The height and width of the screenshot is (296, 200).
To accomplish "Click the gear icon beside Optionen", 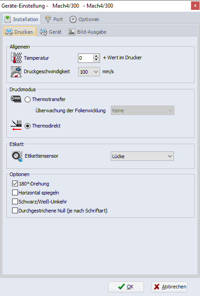I will (x=73, y=19).
